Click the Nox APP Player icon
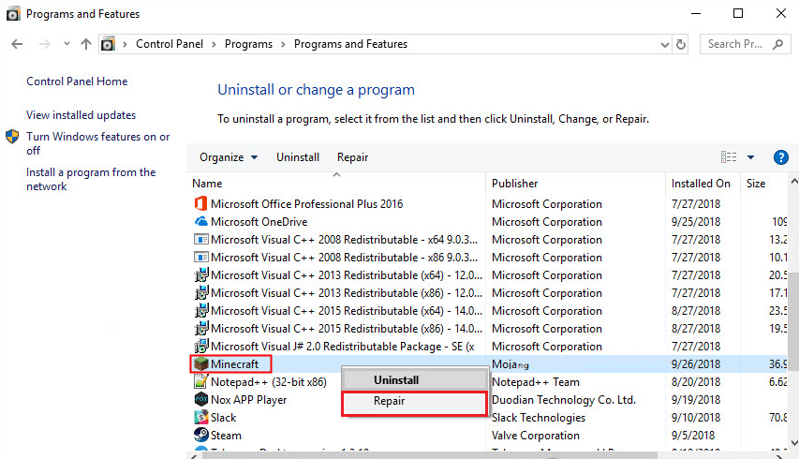799x459 pixels. [201, 399]
